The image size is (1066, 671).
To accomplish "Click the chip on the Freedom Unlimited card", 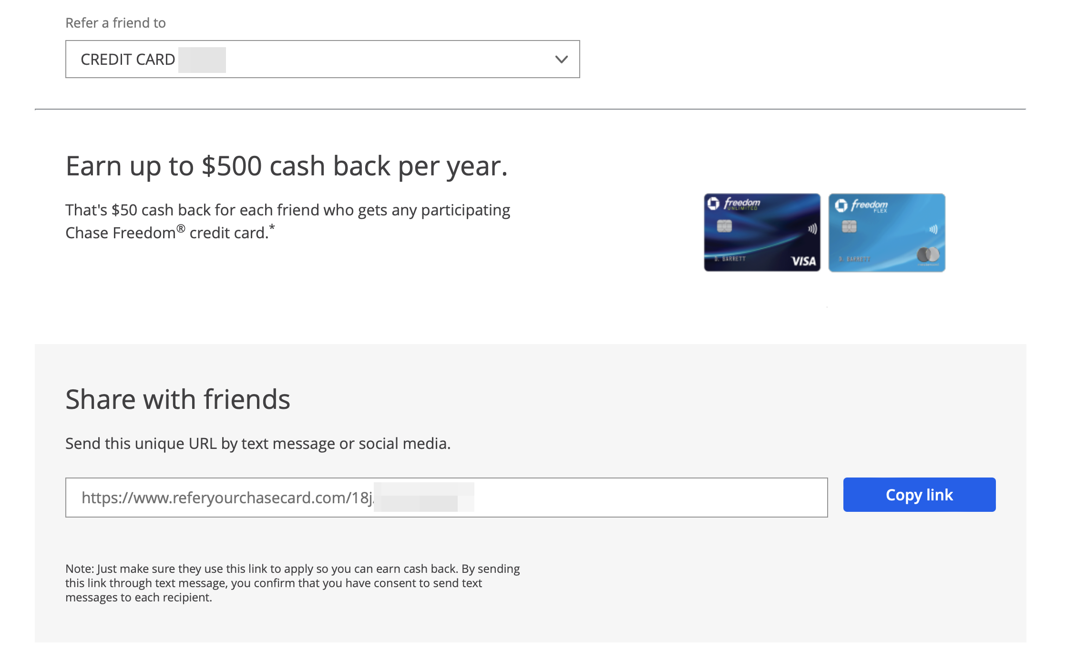I will 724,226.
